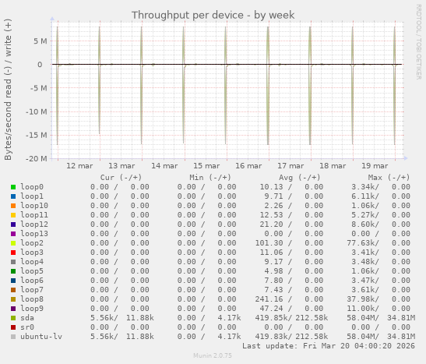
Task: Select the loop10 device label
Action: [34, 206]
